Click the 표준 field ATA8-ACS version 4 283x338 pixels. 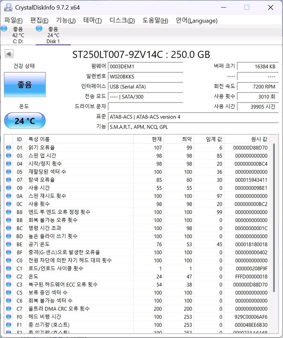193,117
